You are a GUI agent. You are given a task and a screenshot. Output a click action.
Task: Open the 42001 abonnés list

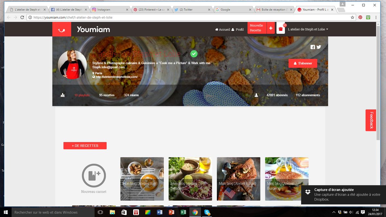[x=277, y=95]
